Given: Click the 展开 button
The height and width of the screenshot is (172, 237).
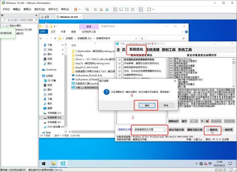Looking at the screenshot, I should 184,121.
